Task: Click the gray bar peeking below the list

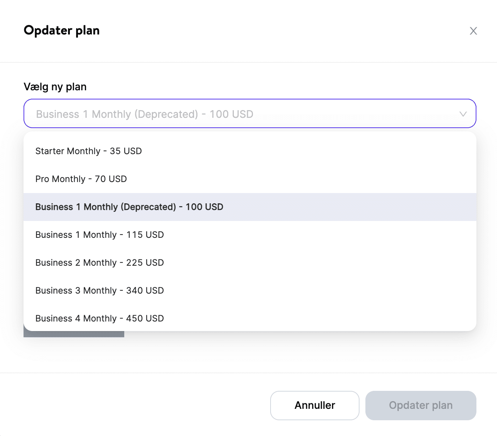Action: tap(74, 334)
